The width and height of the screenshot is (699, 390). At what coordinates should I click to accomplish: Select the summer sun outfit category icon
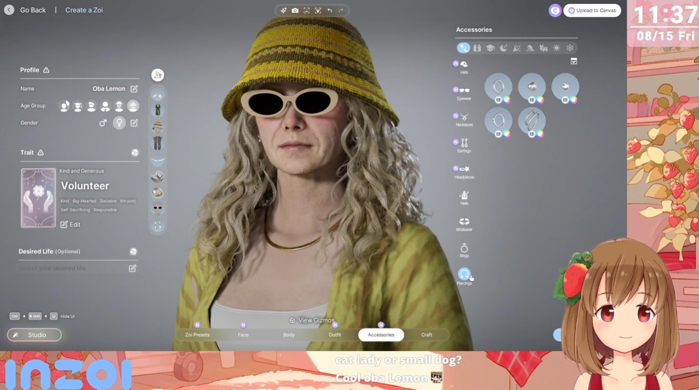click(x=556, y=48)
